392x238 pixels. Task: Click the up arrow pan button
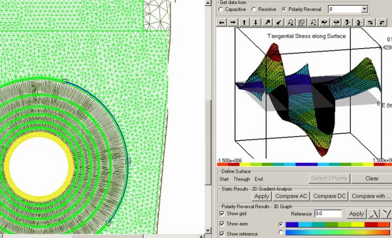pyautogui.click(x=244, y=22)
